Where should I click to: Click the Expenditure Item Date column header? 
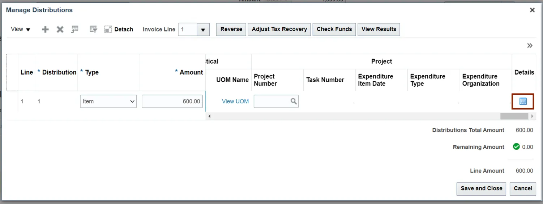pos(381,80)
